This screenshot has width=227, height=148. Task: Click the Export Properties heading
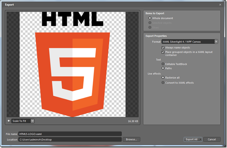[x=156, y=36]
